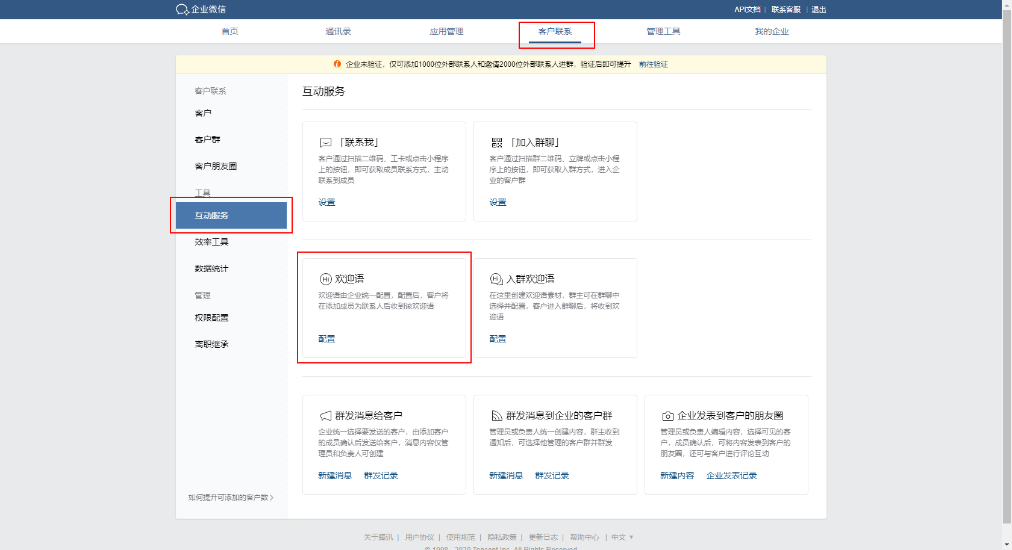Click the 企业发表到客户的朋友圈 card title
The width and height of the screenshot is (1012, 550).
coord(730,416)
